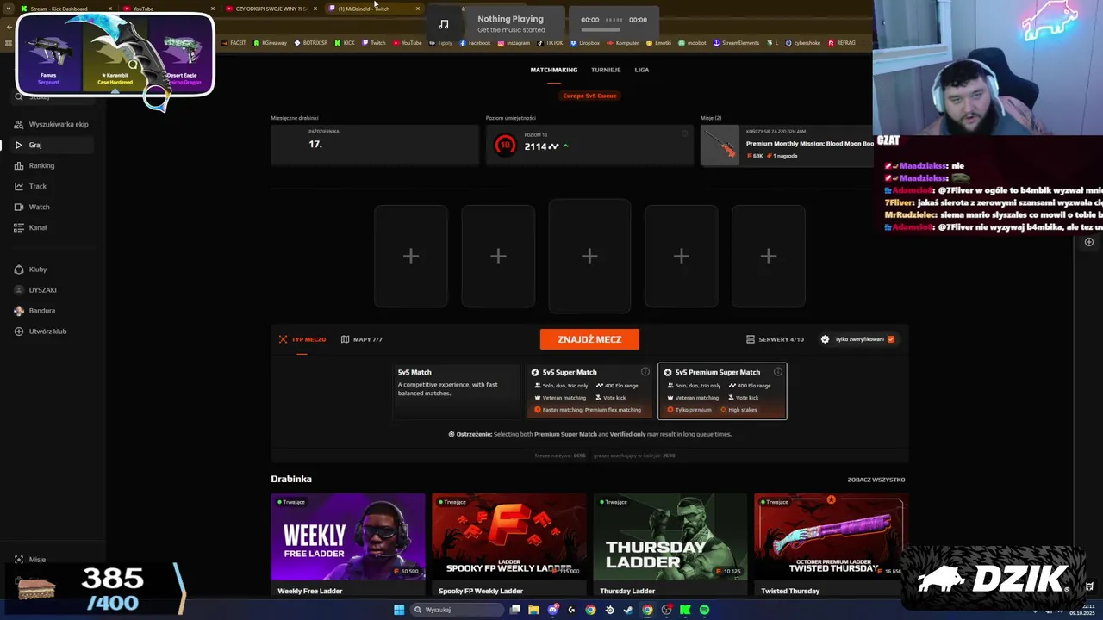Image resolution: width=1103 pixels, height=620 pixels.
Task: Open Instagram bookmark
Action: click(x=514, y=43)
